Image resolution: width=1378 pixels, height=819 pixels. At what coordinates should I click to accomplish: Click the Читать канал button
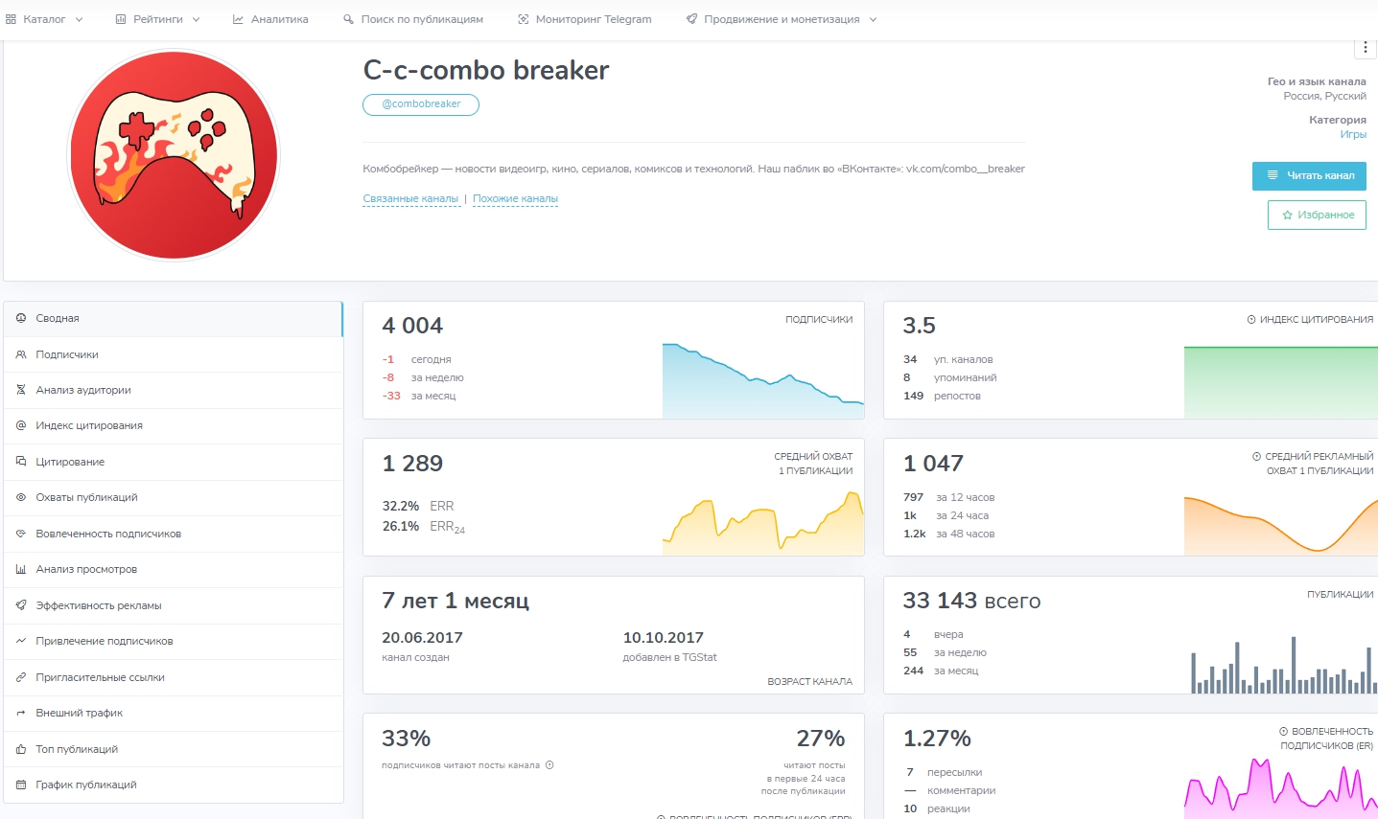coord(1309,176)
